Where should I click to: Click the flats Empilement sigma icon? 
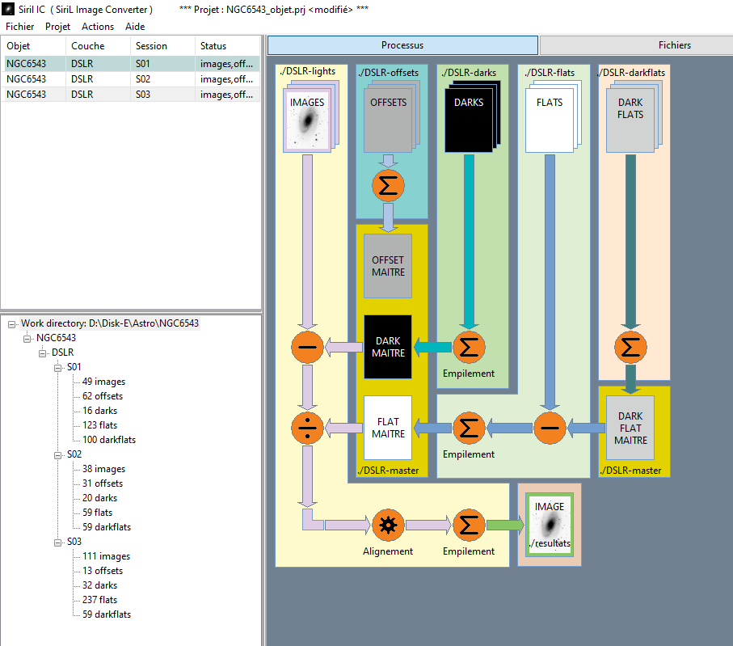pyautogui.click(x=469, y=428)
